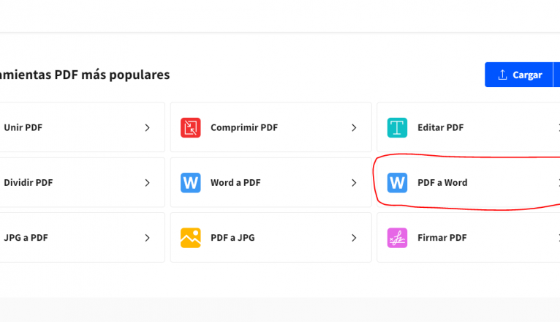Open the PDF a Word converter

point(442,182)
